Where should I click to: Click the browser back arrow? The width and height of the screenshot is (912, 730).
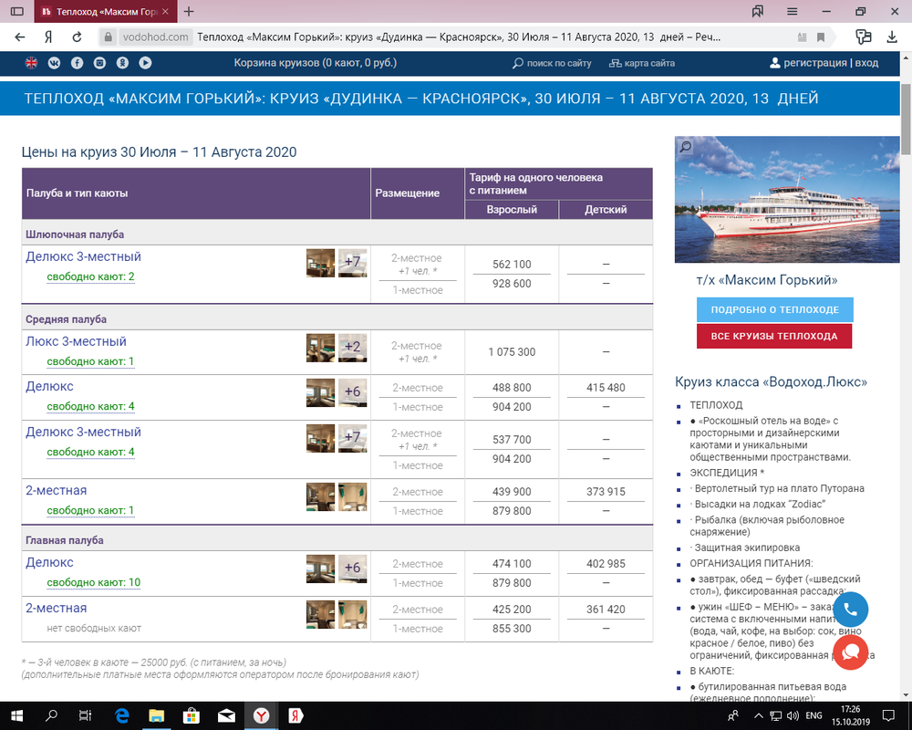(20, 37)
